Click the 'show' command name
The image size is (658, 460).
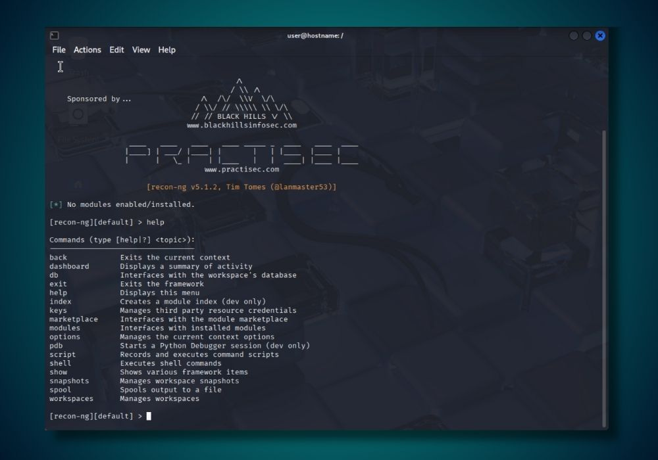pos(58,372)
